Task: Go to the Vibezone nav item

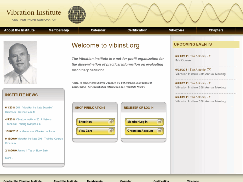Action: [x=177, y=30]
